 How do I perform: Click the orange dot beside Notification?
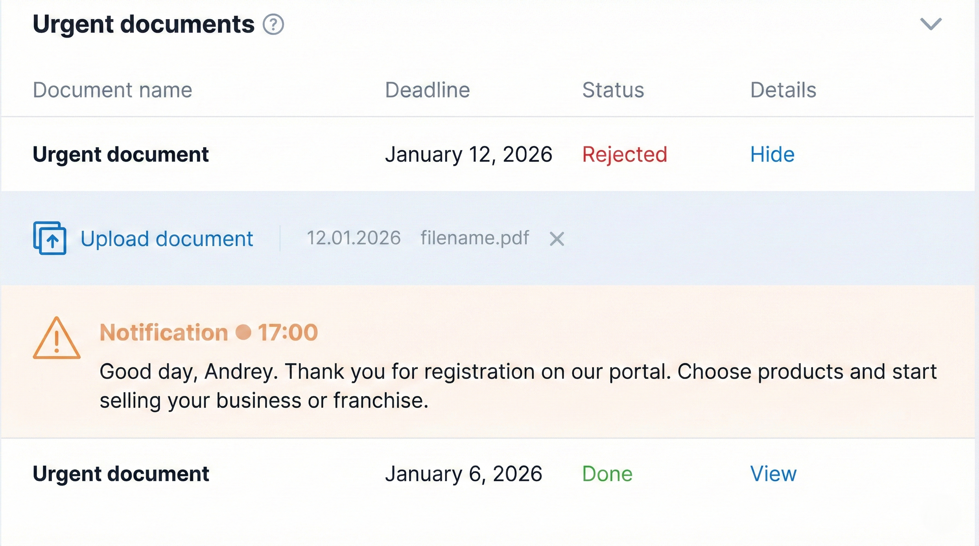[243, 332]
